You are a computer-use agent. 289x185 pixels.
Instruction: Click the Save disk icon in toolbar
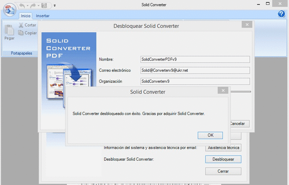(x=44, y=5)
